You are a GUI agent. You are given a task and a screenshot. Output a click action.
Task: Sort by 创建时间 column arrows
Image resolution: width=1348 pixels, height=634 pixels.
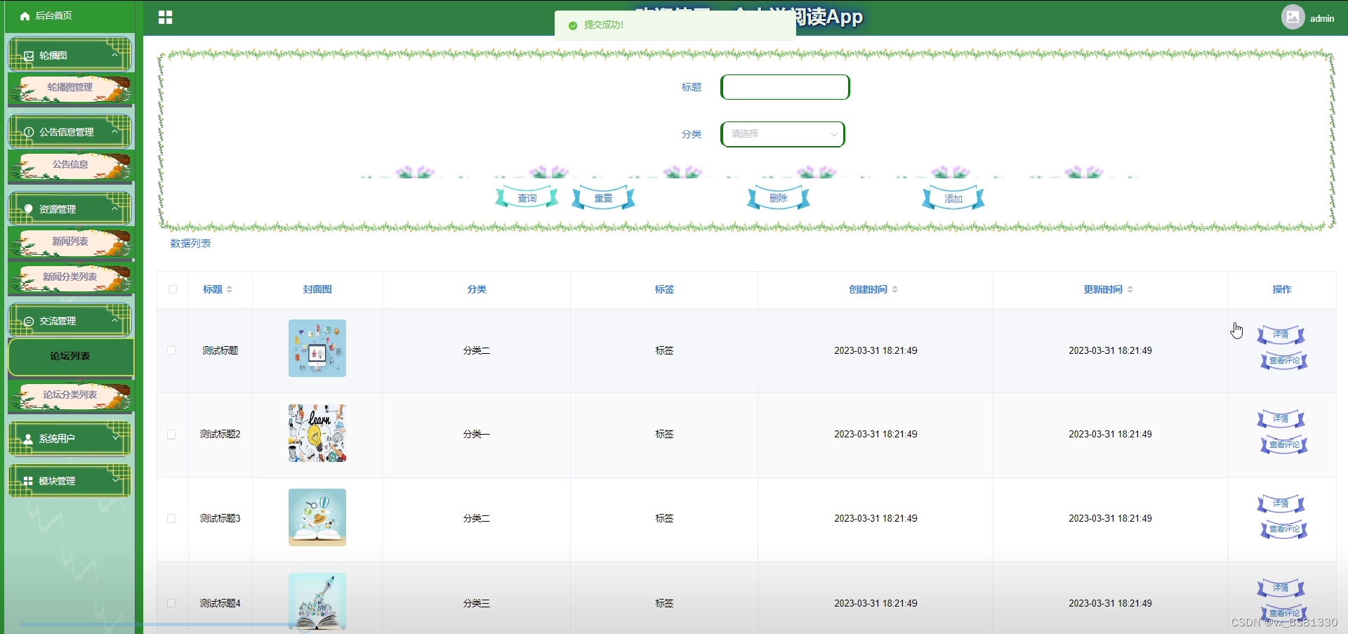[895, 289]
